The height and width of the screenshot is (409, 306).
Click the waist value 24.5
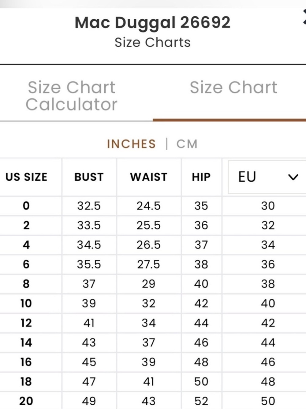click(x=148, y=206)
